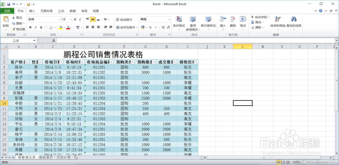Click the Clear eraser icon
Screen dimensions: 339x165
252,27
